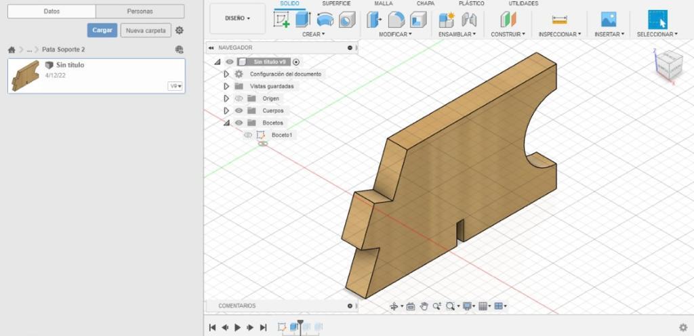Select the Press Pull tool
The width and height of the screenshot is (694, 336).
(374, 20)
